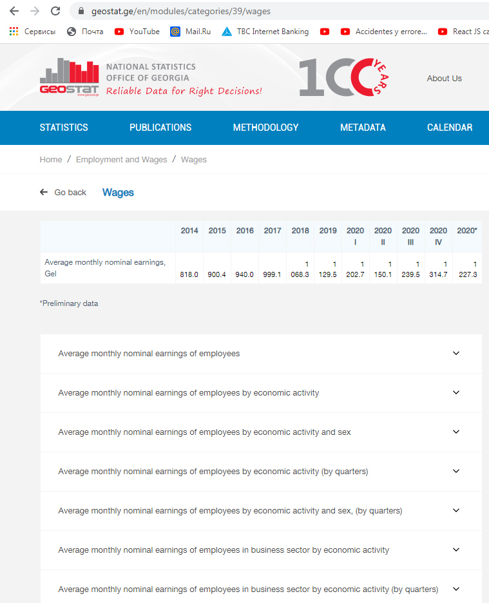Click the padlock site info icon
This screenshot has width=489, height=603.
click(x=81, y=12)
